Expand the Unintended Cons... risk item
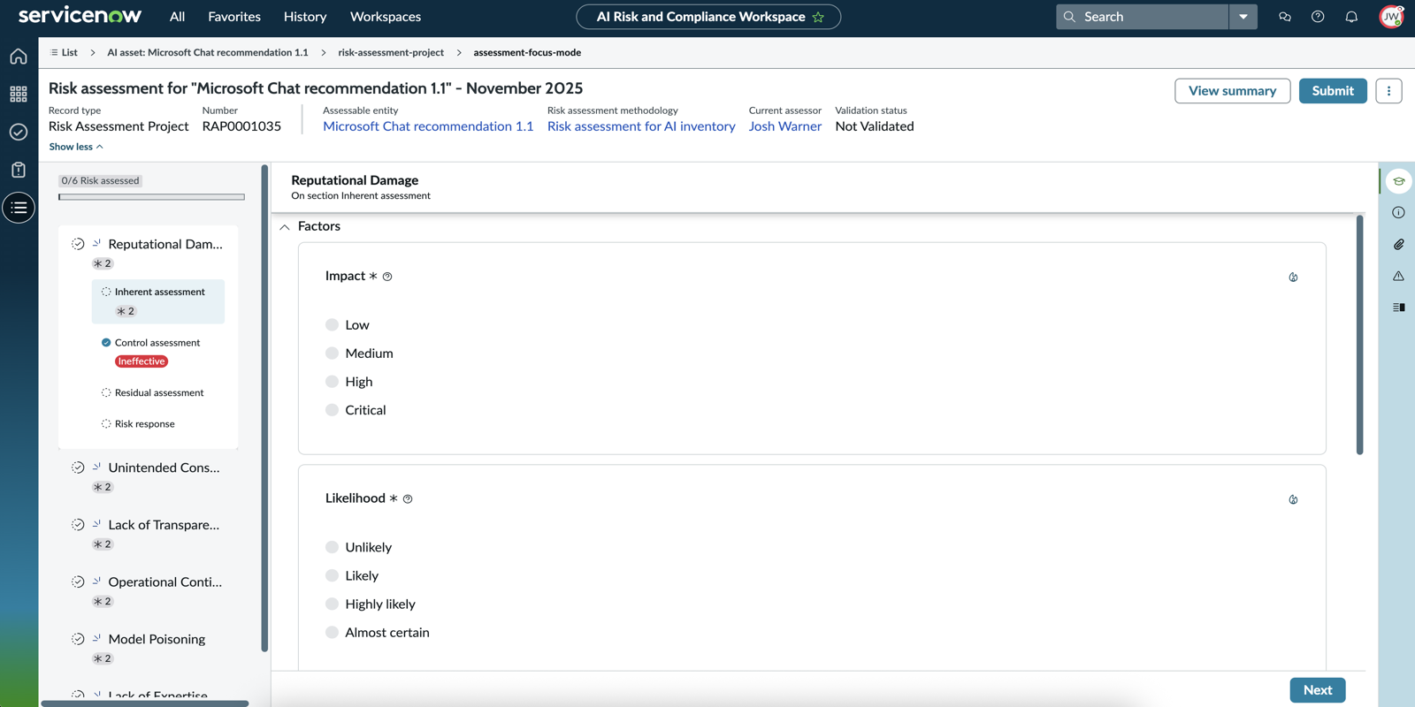Screen dimensions: 1415x707 (164, 468)
